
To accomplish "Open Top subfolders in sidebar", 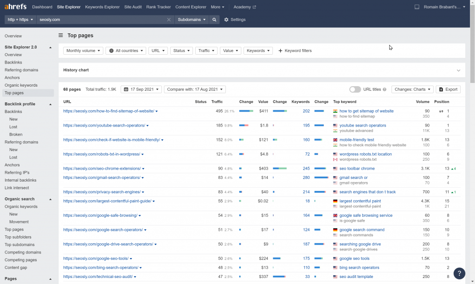I will (x=18, y=237).
